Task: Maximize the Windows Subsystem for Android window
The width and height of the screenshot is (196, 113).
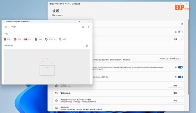Action: pos(85,21)
